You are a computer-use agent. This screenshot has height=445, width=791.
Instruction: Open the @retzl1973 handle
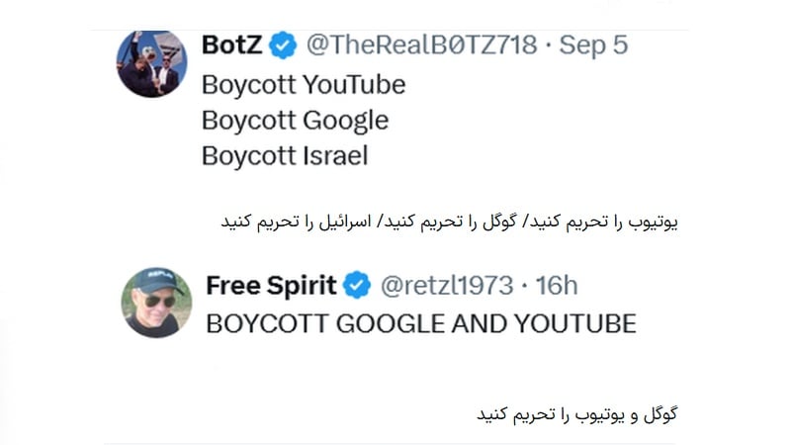447,286
